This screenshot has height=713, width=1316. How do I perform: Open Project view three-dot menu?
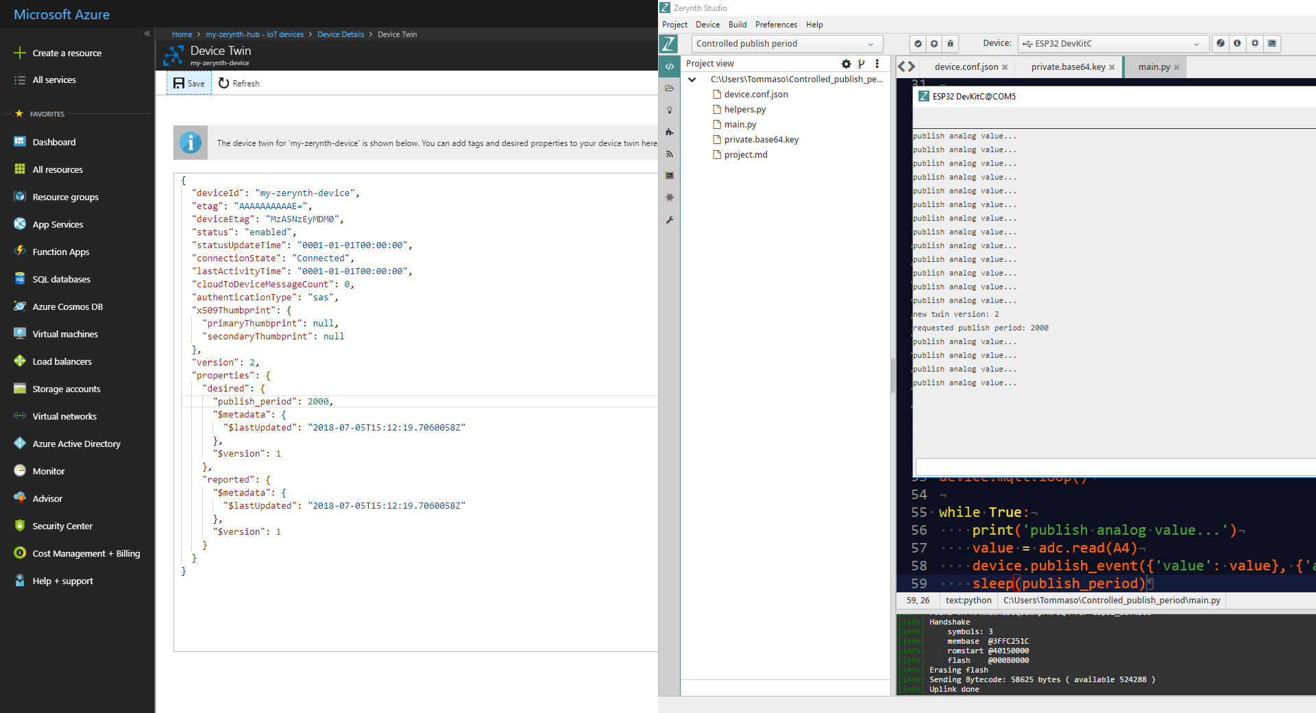click(x=877, y=64)
